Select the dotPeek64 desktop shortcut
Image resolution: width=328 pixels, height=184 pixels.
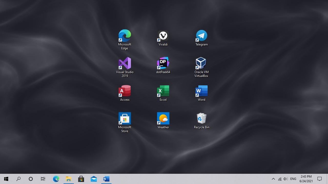tap(163, 66)
